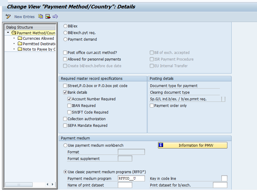
Task: Select Use payment medium workbench radio
Action: [x=65, y=146]
